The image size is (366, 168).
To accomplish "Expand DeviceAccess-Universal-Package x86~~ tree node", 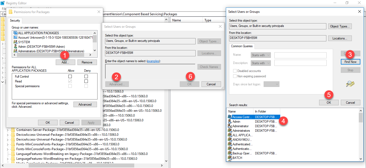I will (8, 135).
